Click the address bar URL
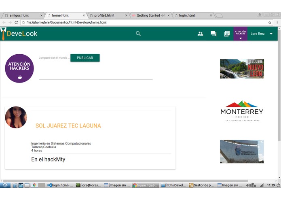The image size is (281, 200). coord(66,22)
